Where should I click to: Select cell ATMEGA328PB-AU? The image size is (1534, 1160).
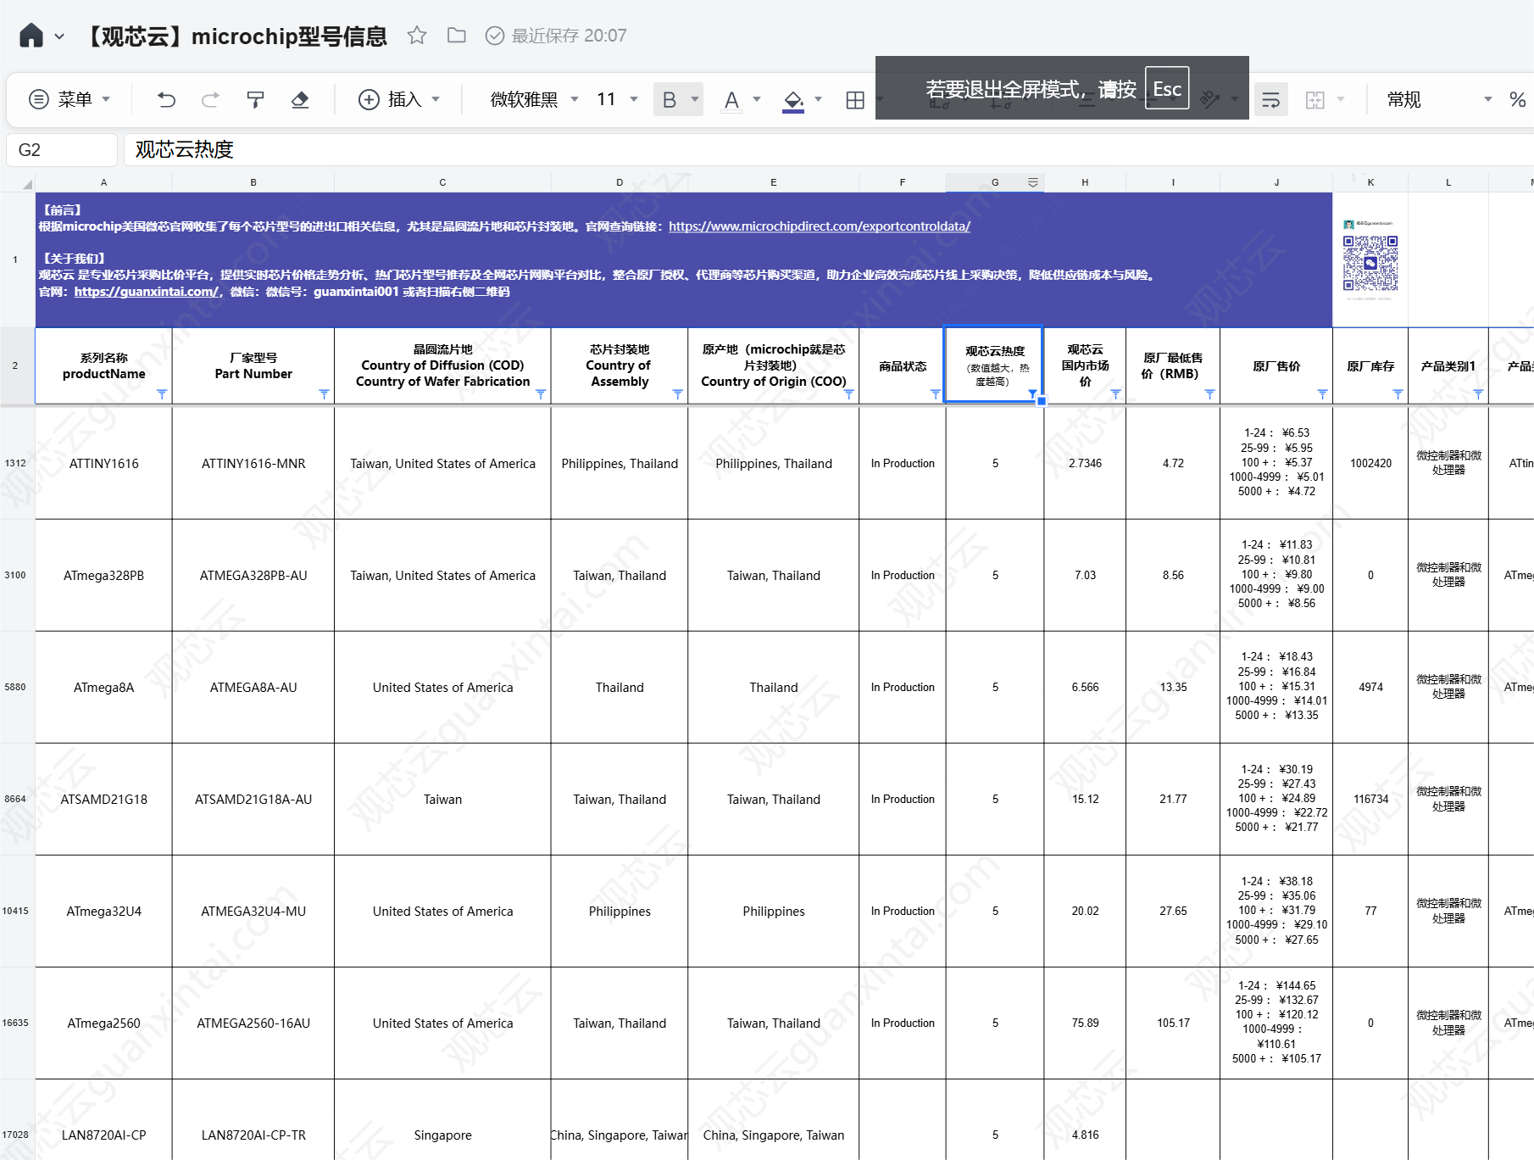(x=253, y=576)
